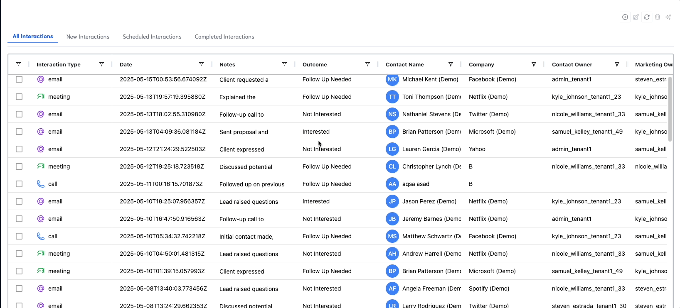Screen dimensions: 680x308
Task: Click the Interaction Type column header
Action: click(59, 64)
